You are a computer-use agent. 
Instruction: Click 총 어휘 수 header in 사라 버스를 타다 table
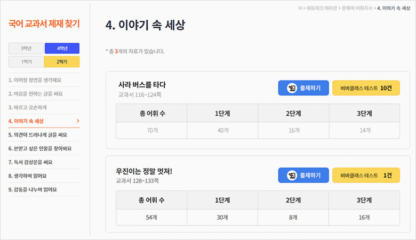pos(153,114)
